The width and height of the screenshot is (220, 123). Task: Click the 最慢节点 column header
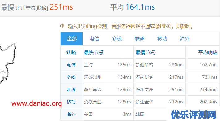(145, 52)
